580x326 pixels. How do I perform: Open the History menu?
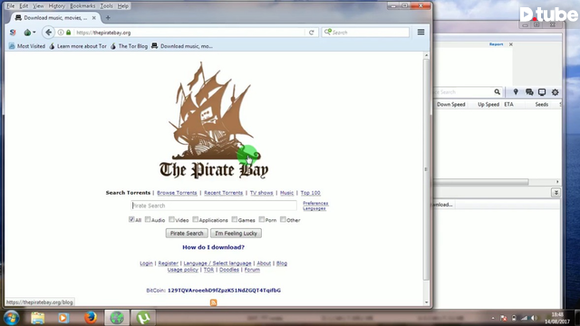click(56, 6)
